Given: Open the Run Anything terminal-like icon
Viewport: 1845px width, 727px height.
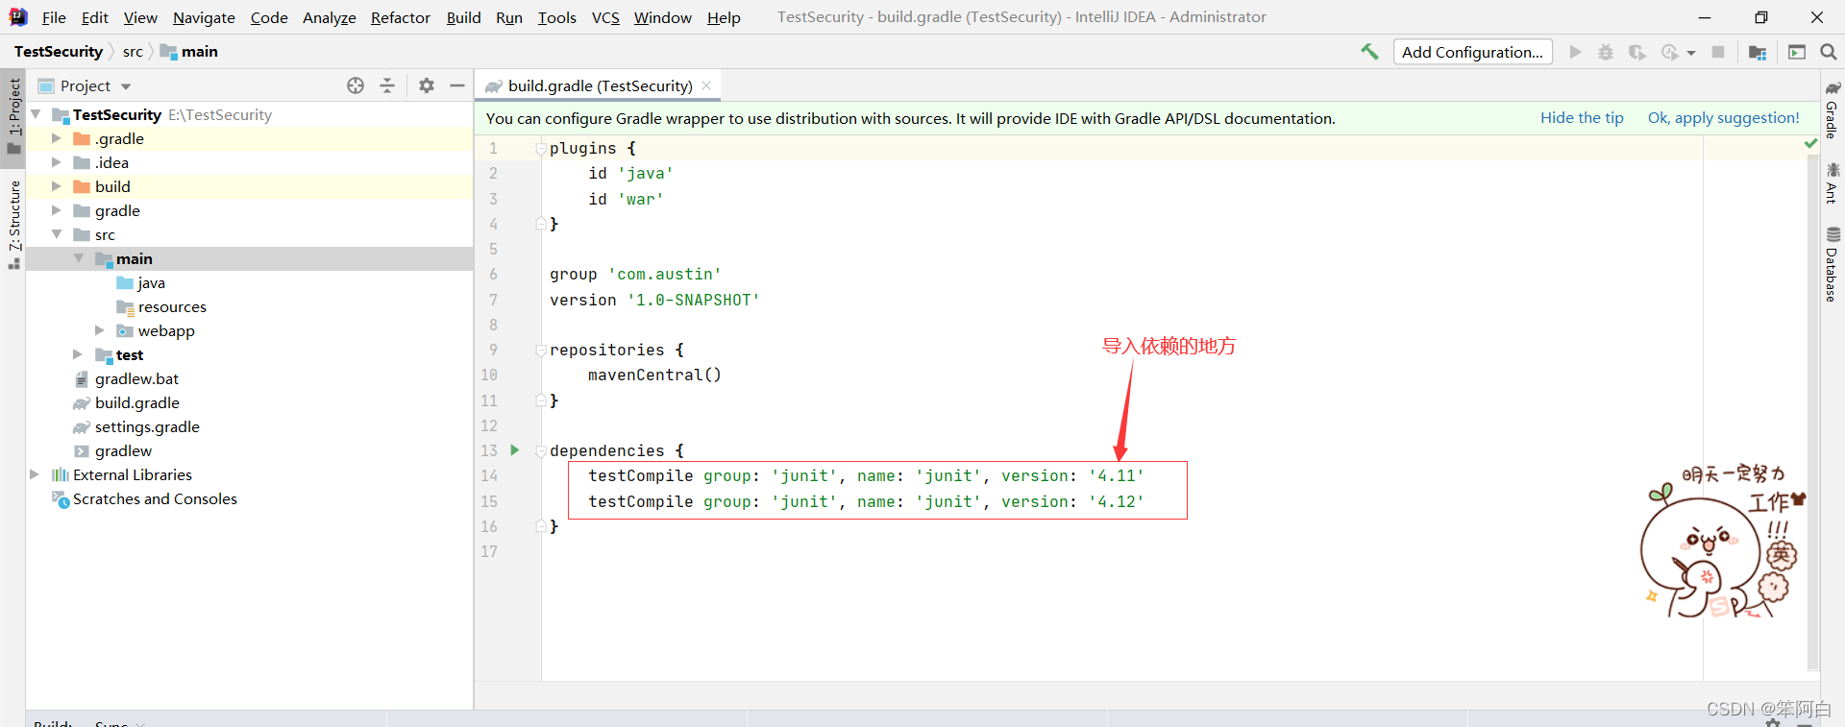Looking at the screenshot, I should tap(1797, 52).
